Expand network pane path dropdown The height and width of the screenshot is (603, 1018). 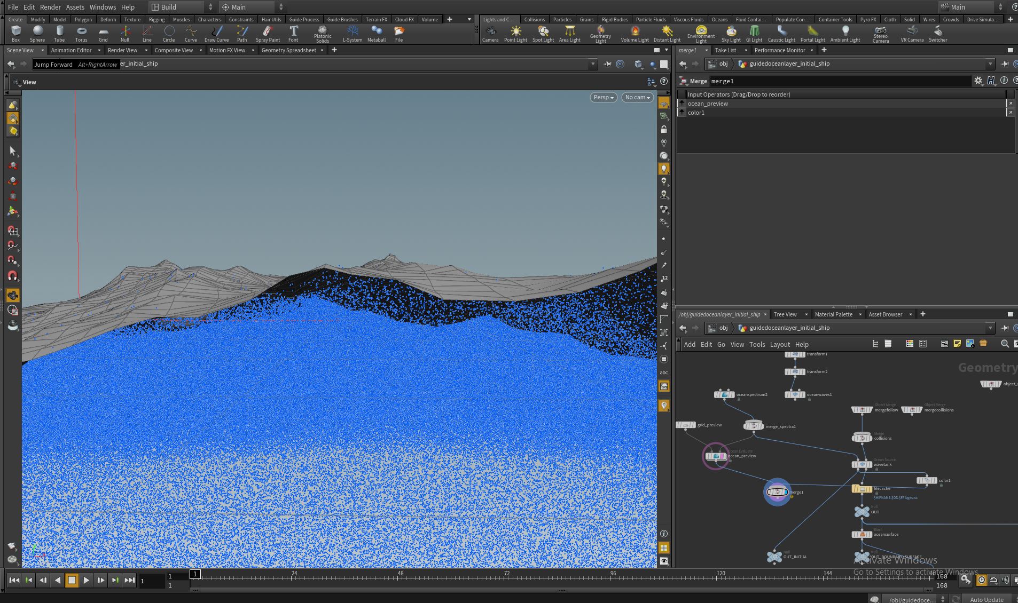[x=990, y=328]
